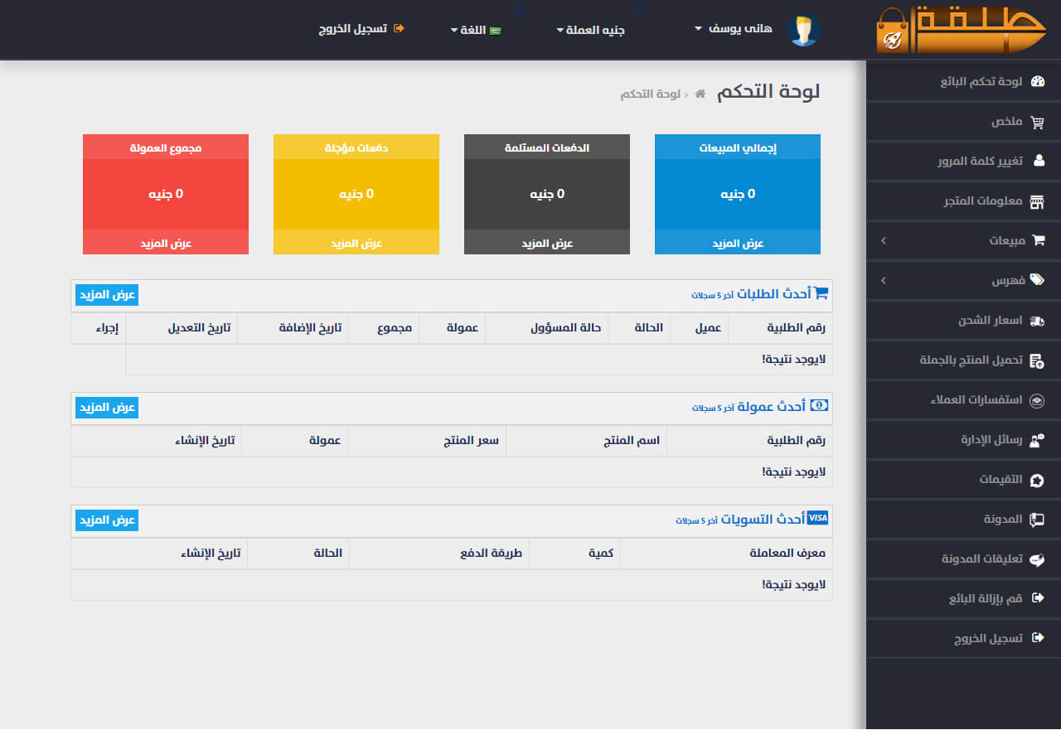Click the store icon beside معلومات المتجر
Viewport: 1061px width, 730px height.
point(1037,201)
